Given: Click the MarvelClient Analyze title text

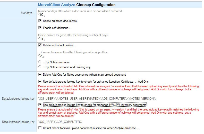Looking at the screenshot, I should click(x=57, y=5).
